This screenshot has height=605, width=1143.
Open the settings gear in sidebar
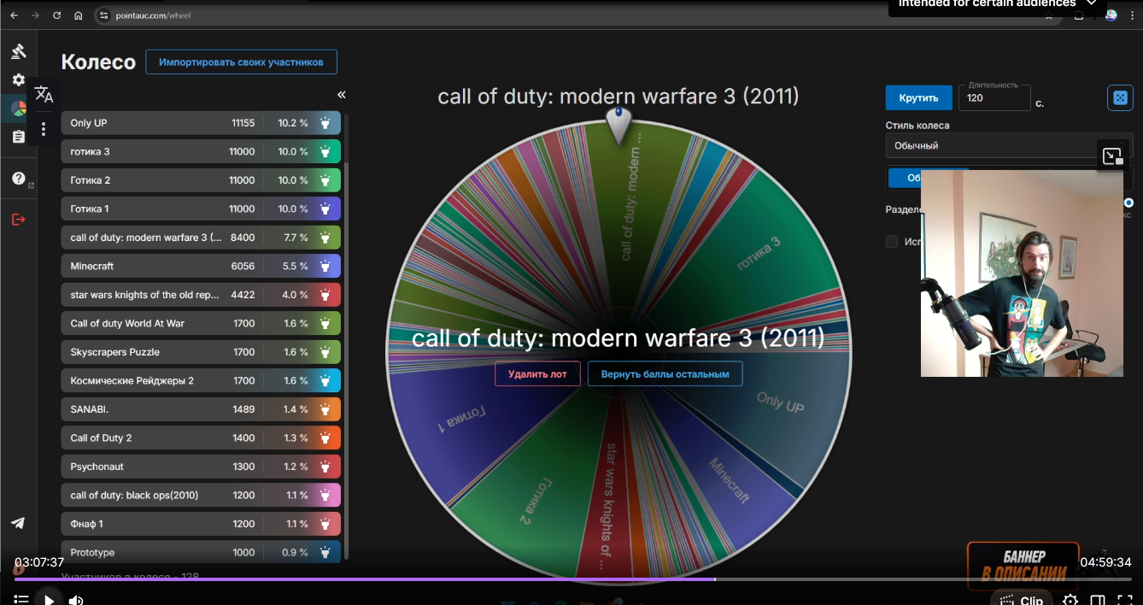18,79
